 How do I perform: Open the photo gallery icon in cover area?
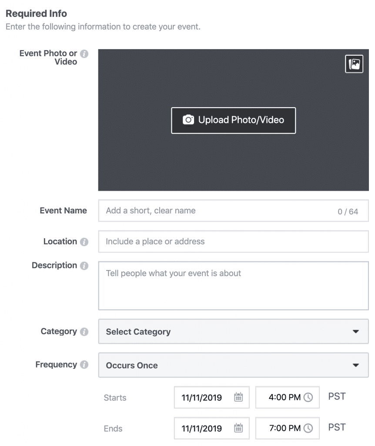pyautogui.click(x=354, y=64)
